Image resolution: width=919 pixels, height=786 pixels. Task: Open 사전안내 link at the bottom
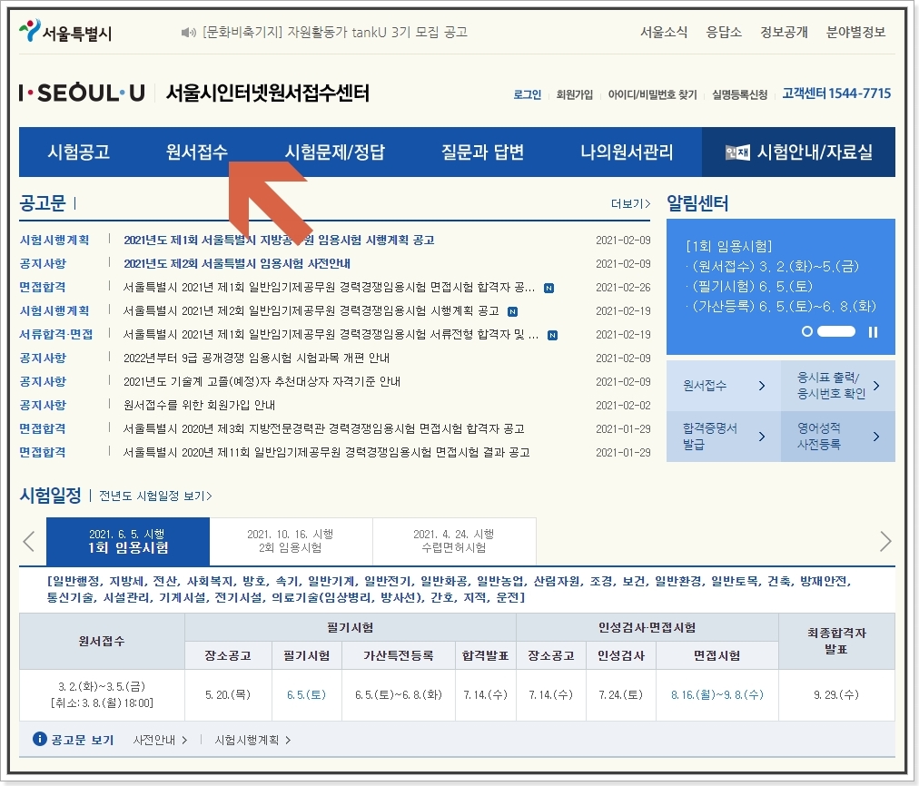[x=160, y=740]
